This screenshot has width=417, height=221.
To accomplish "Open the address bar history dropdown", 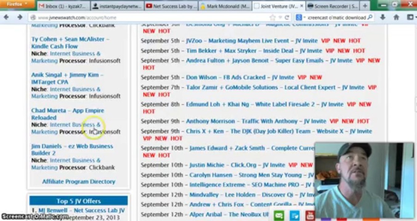I will tap(280, 18).
